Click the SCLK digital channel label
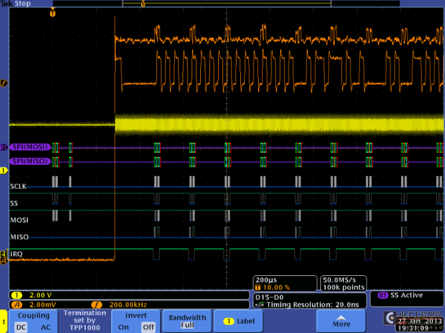This screenshot has height=333, width=445. click(x=18, y=186)
